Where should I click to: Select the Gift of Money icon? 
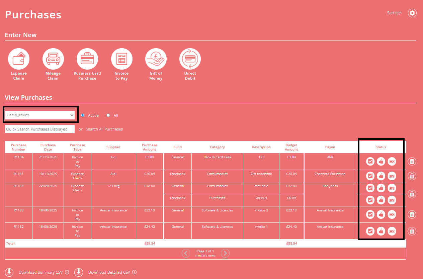pyautogui.click(x=156, y=59)
